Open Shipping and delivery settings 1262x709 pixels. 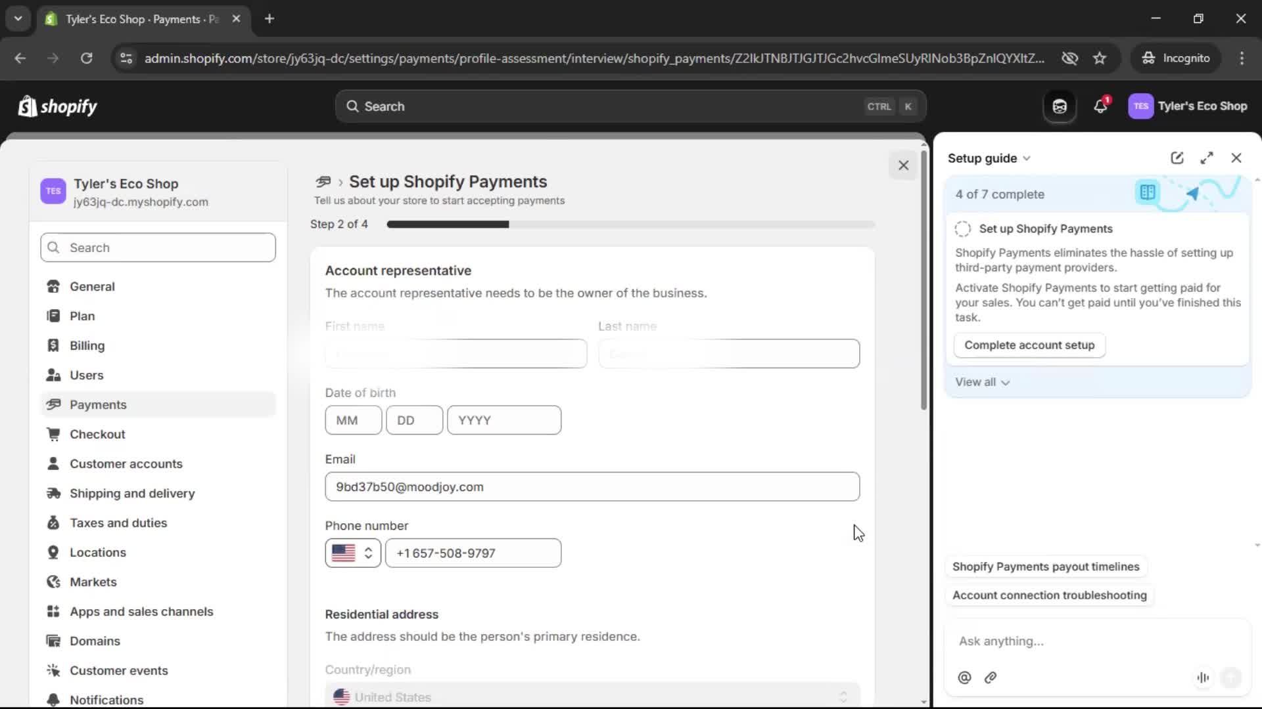click(158, 494)
